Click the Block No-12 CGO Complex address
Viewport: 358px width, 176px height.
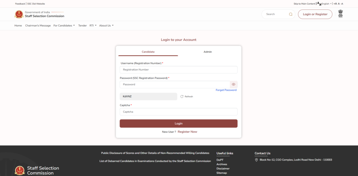(296, 160)
